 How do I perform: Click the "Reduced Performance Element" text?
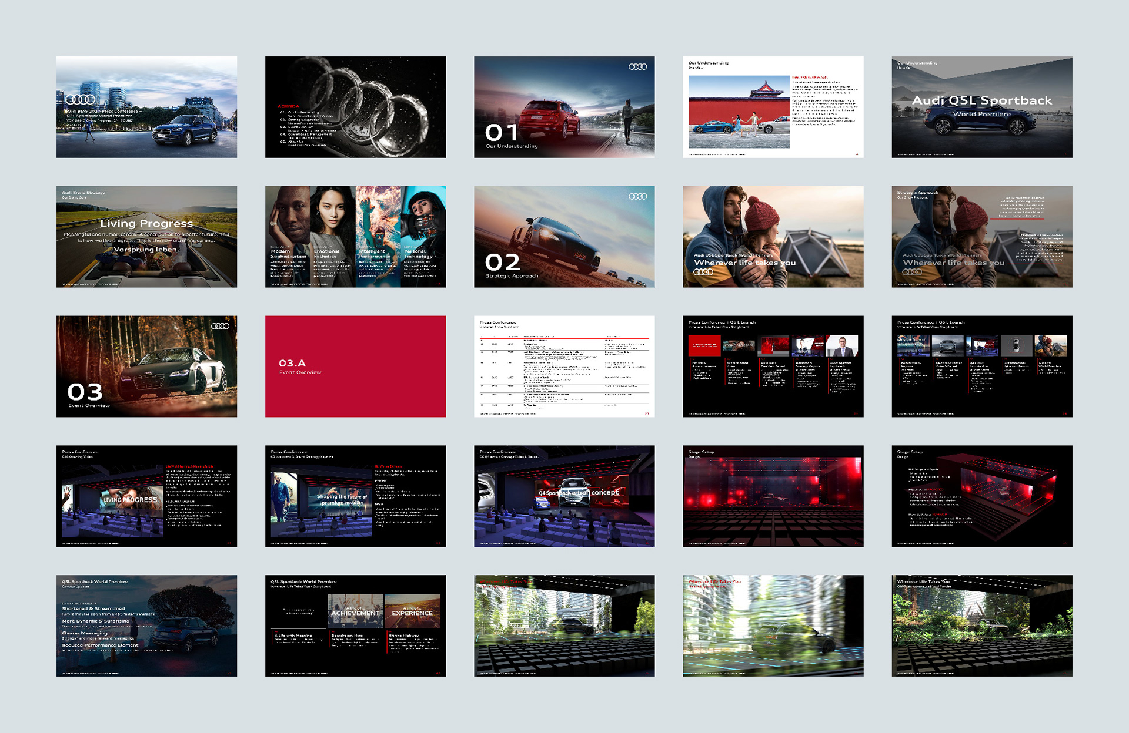pyautogui.click(x=100, y=645)
